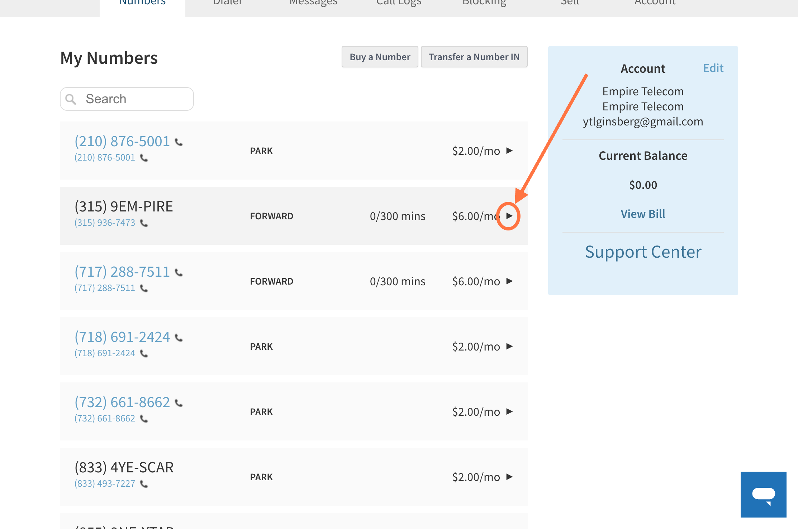Open the View Bill link

tap(643, 214)
